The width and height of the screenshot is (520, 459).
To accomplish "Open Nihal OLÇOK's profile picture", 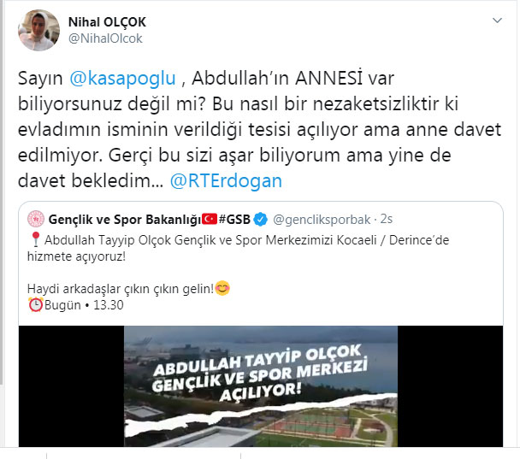I will pyautogui.click(x=38, y=30).
